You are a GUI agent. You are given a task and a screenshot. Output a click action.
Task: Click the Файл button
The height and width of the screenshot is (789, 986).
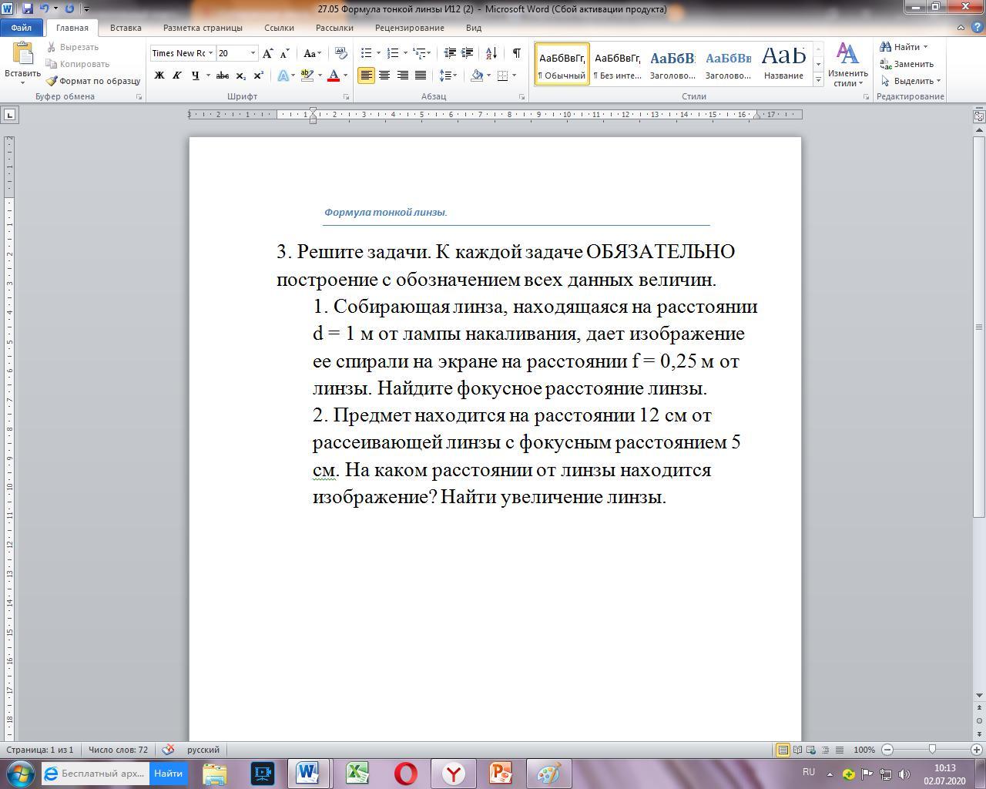click(22, 28)
